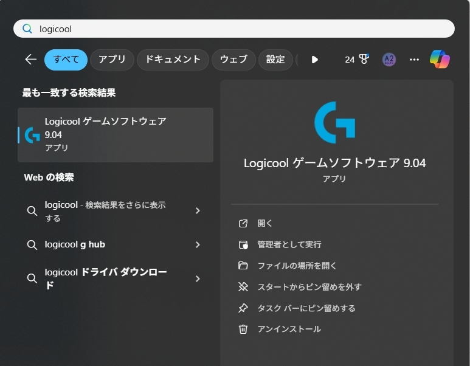Expand the logicool g hub suggestion chevron
Screen dimensions: 470x366
[198, 245]
